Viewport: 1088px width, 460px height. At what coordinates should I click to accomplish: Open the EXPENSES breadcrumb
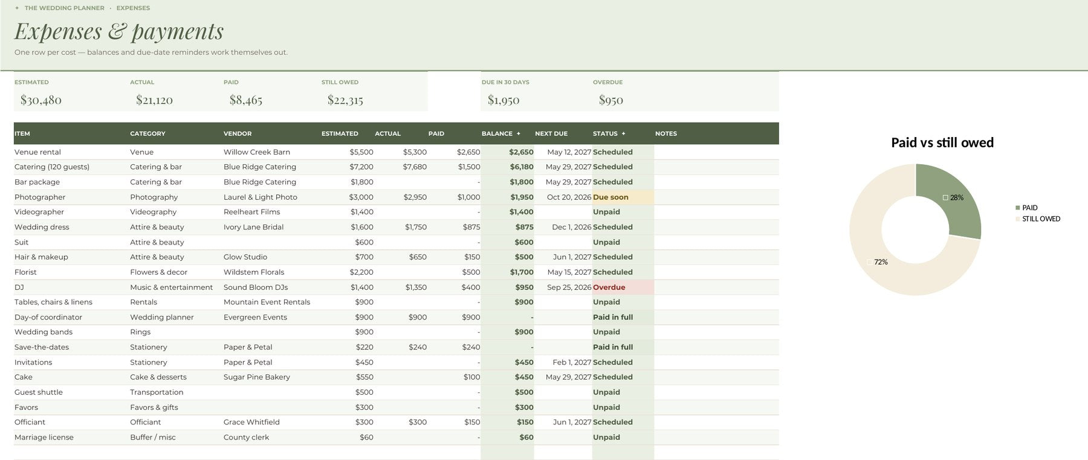[x=133, y=8]
